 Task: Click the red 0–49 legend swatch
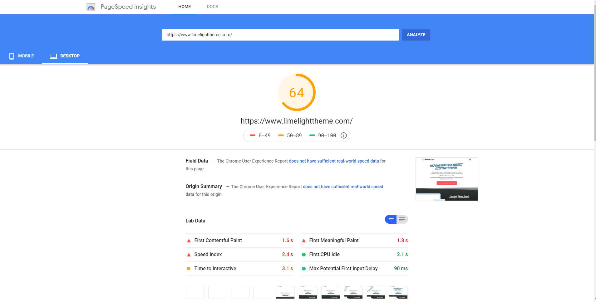coord(253,135)
